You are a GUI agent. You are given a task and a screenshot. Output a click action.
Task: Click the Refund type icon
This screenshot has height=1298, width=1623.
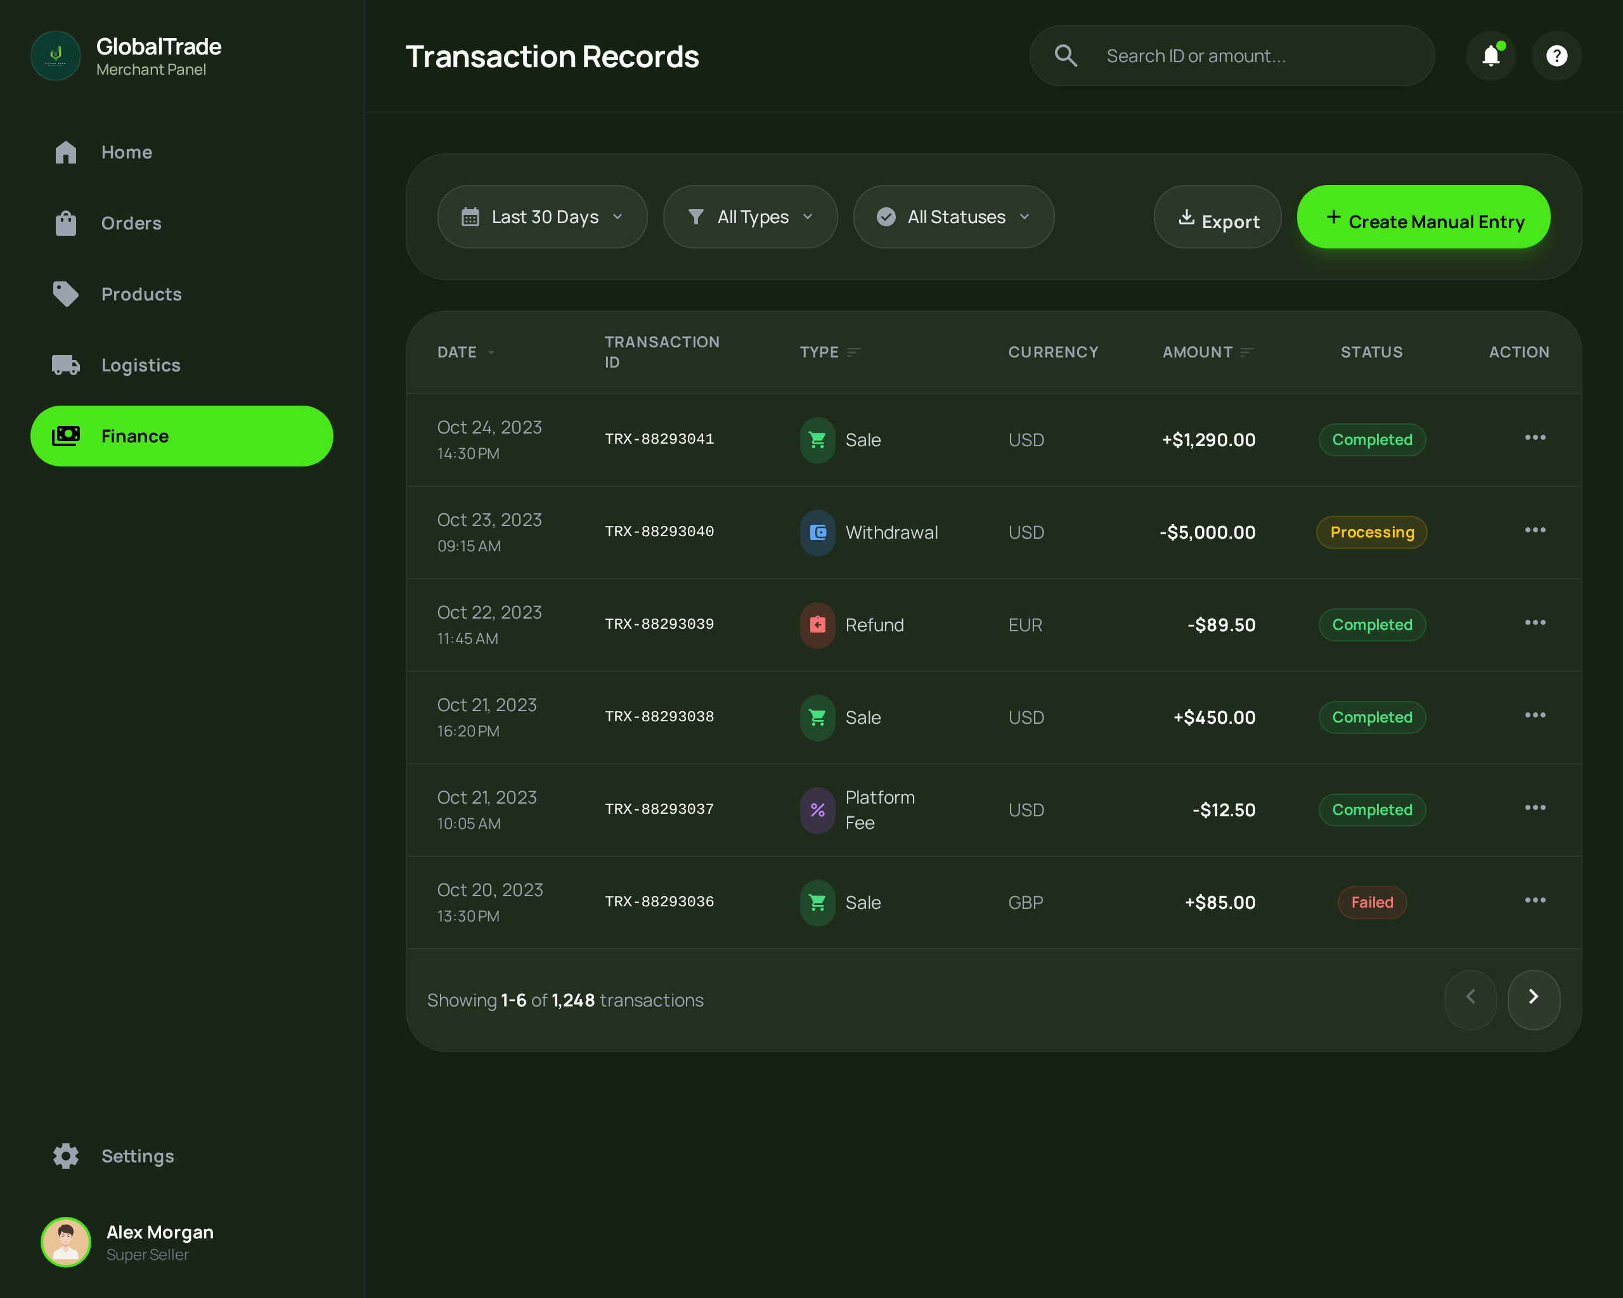tap(817, 624)
